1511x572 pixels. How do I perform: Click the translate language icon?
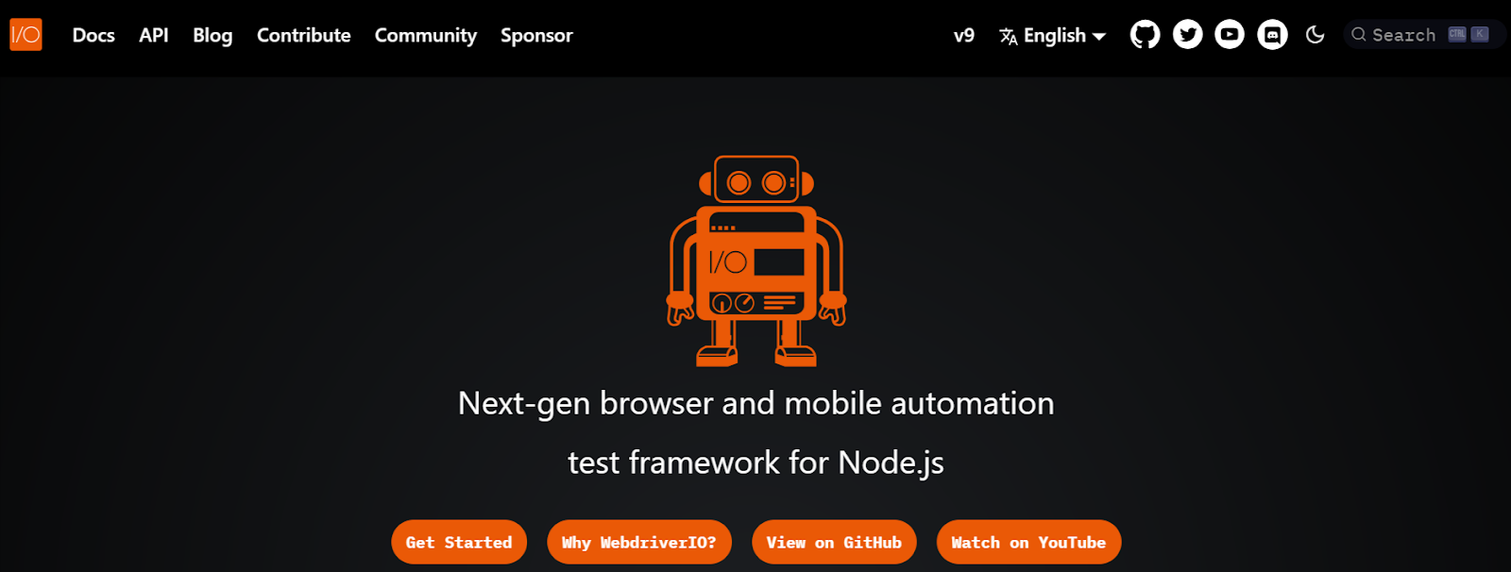[x=1009, y=36]
